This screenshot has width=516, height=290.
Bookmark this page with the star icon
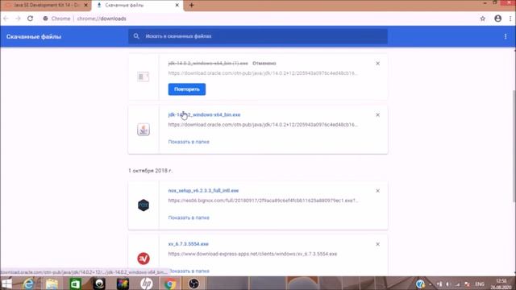483,19
